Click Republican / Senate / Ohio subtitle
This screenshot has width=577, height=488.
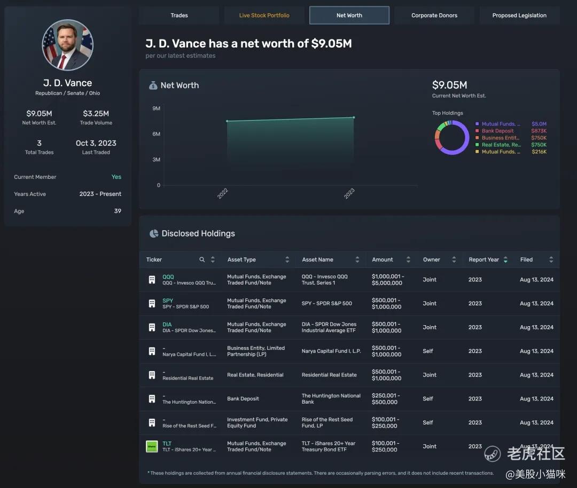tap(68, 93)
